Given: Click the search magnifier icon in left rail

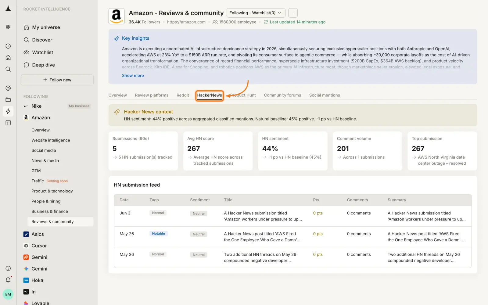Looking at the screenshot, I should tap(8, 69).
